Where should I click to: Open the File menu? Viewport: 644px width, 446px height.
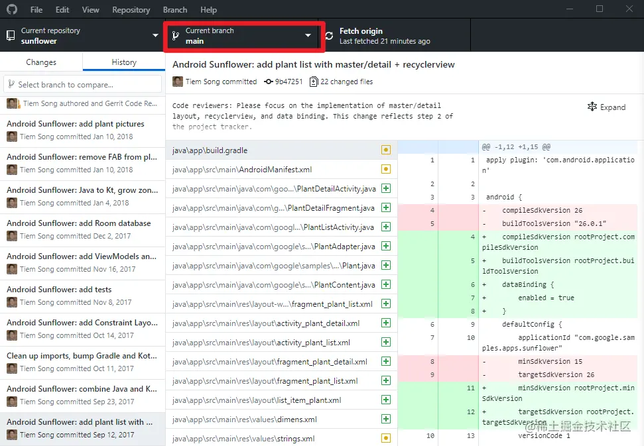click(x=36, y=10)
